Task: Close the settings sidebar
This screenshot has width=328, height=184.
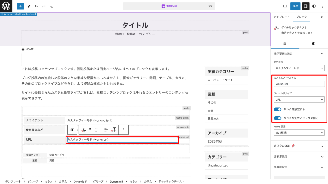Action: click(322, 17)
